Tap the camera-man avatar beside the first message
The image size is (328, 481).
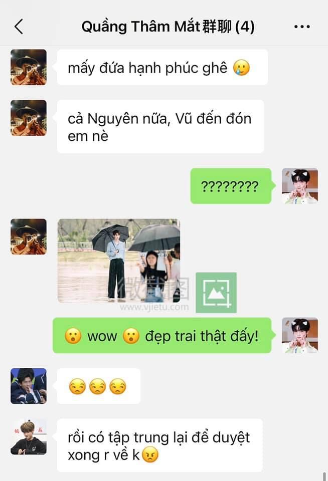pyautogui.click(x=29, y=67)
